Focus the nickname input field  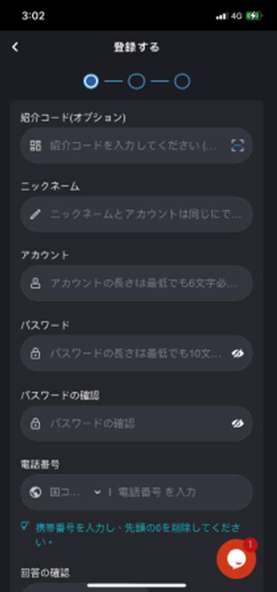coord(137,214)
